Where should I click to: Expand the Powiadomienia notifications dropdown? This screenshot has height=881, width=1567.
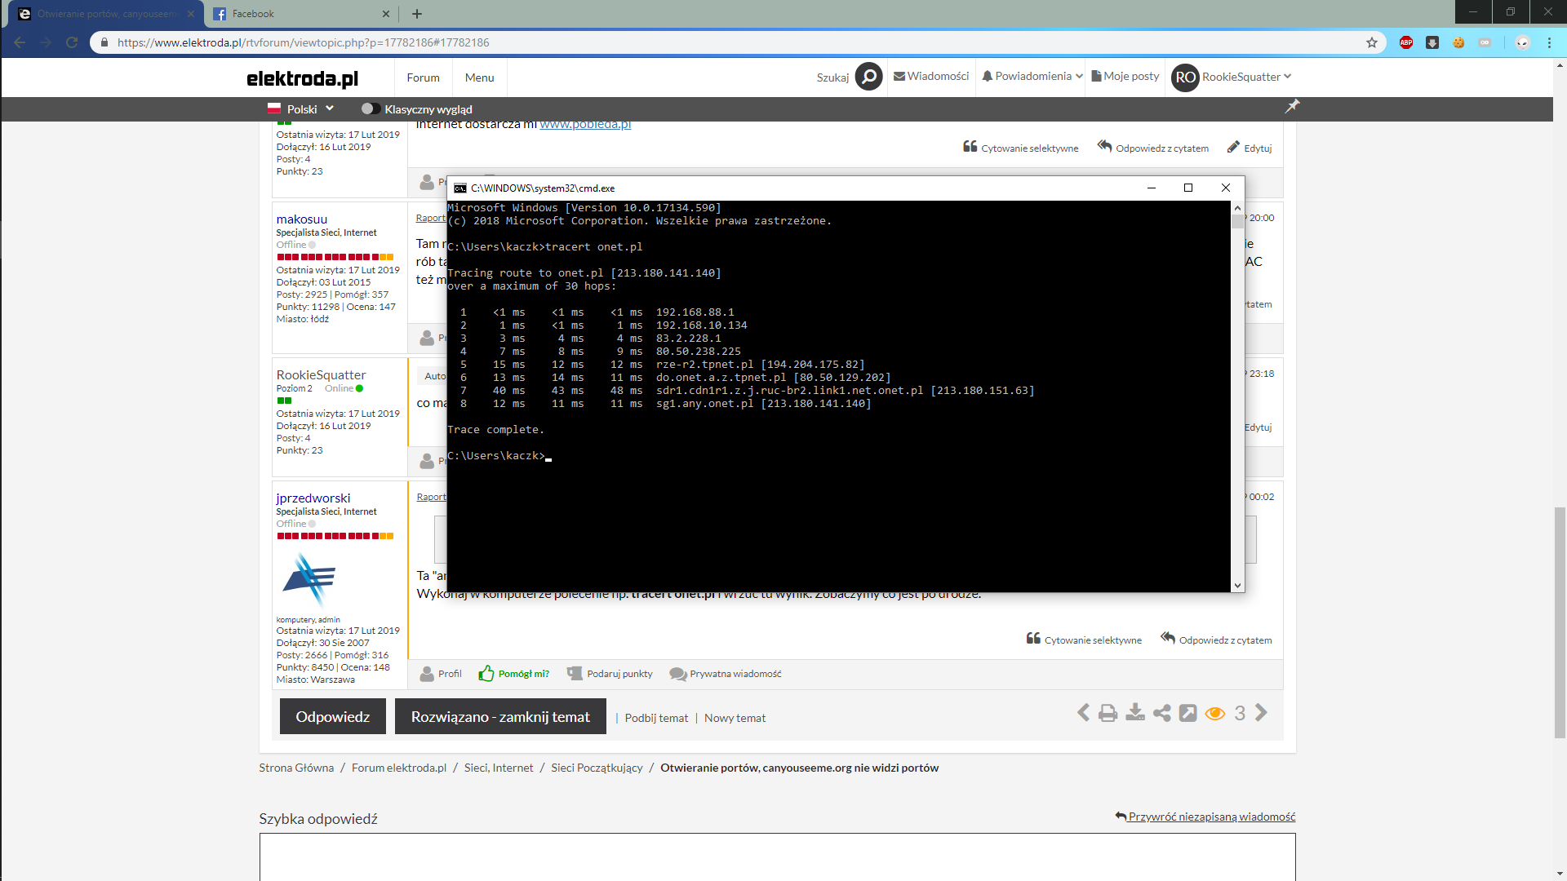[1032, 76]
